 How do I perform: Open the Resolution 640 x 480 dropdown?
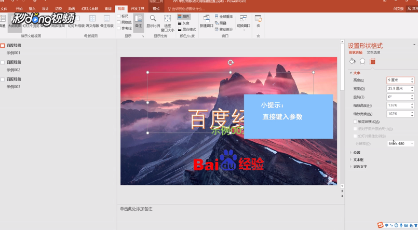[412, 143]
